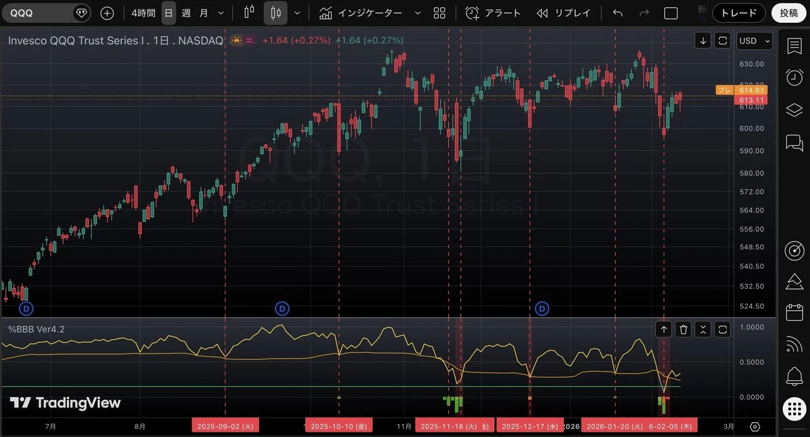This screenshot has height=437, width=810.
Task: Click the 2025-09-02 (火) date label
Action: coord(225,426)
